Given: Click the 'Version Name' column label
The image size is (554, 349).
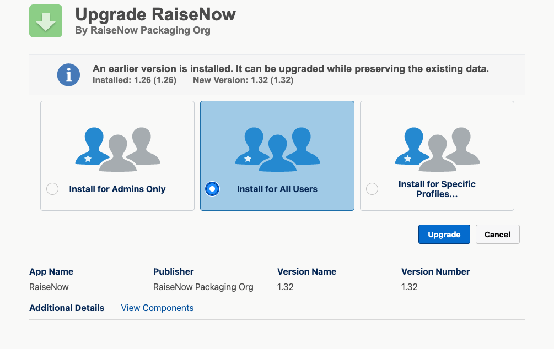Looking at the screenshot, I should 306,272.
